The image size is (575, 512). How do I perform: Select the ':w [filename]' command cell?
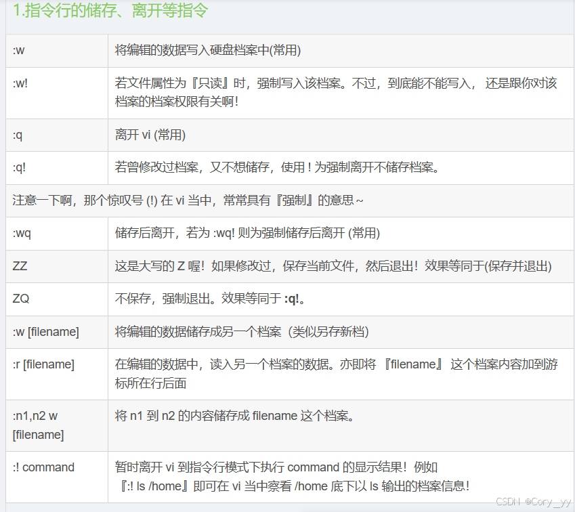click(x=57, y=332)
